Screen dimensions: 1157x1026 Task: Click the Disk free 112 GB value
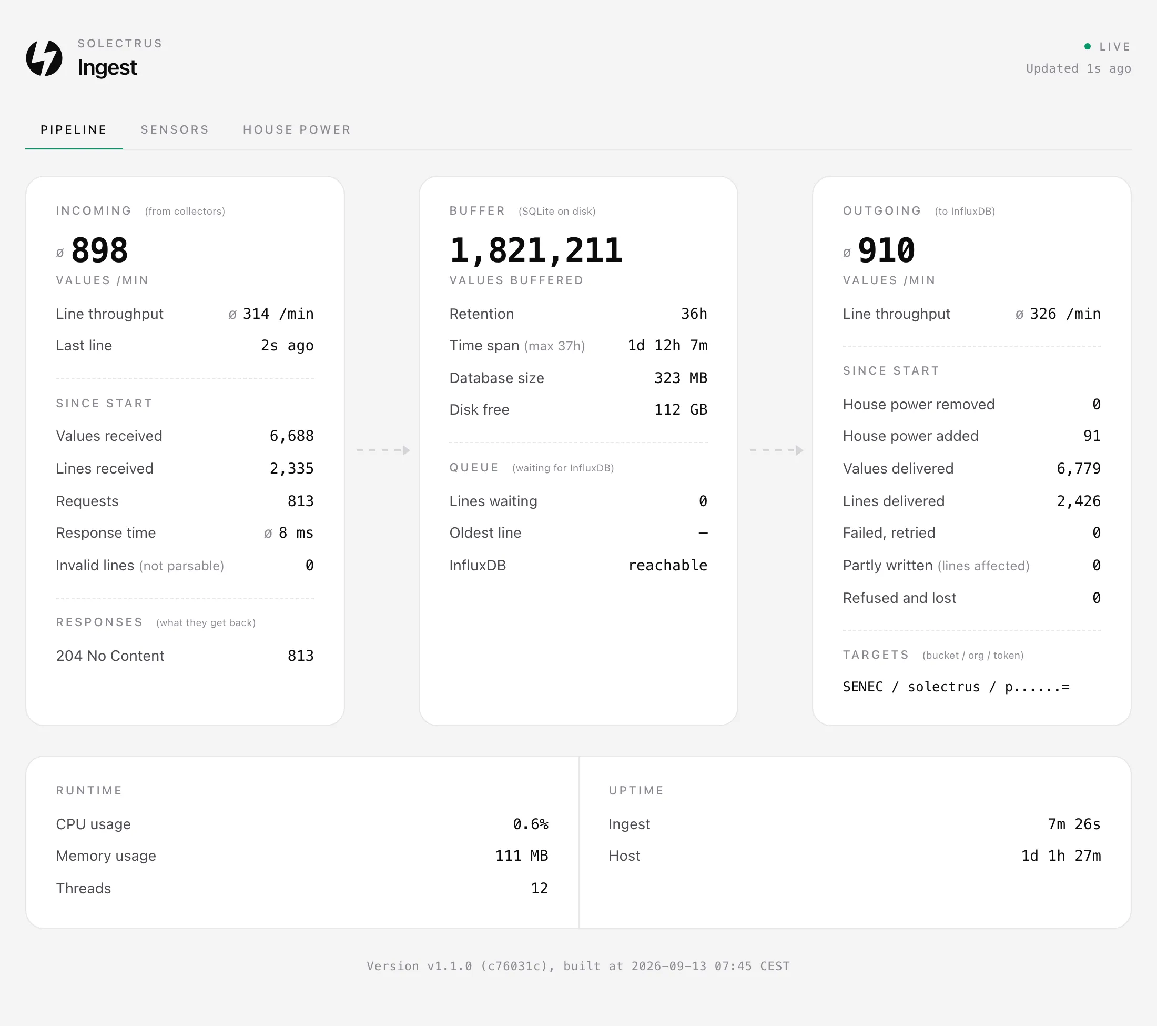681,409
